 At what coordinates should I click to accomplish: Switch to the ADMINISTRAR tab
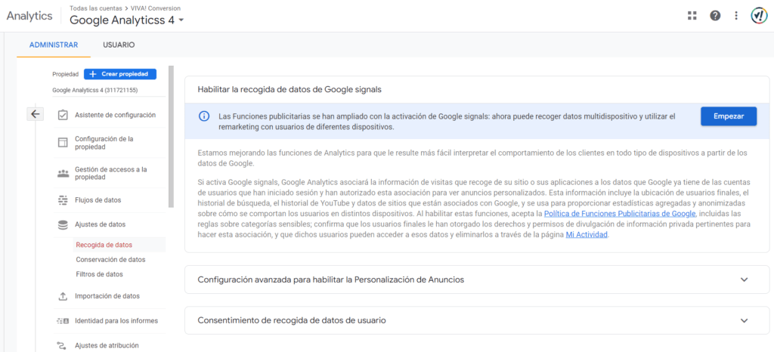54,45
